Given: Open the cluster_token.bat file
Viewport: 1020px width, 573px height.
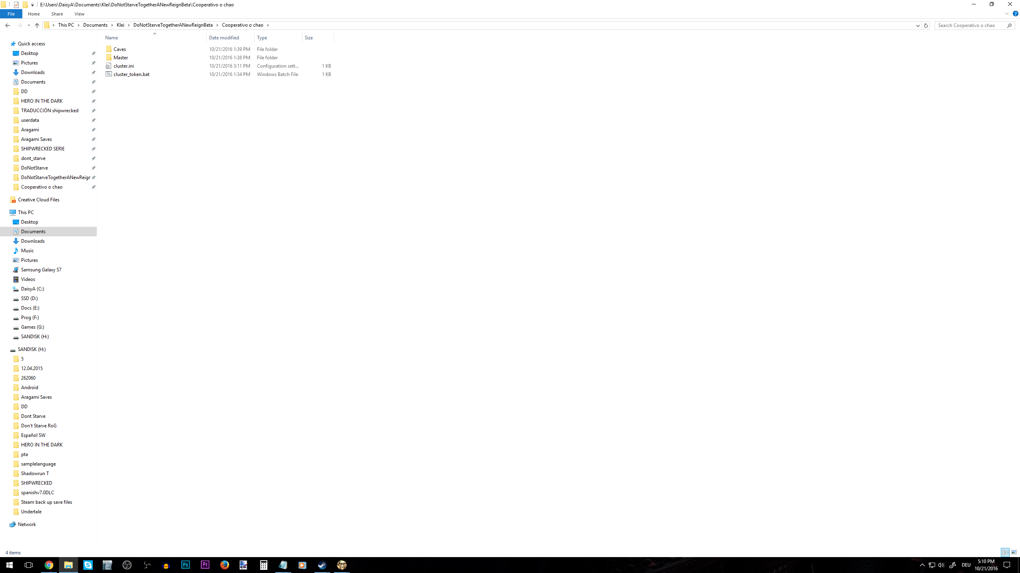Looking at the screenshot, I should pos(131,74).
